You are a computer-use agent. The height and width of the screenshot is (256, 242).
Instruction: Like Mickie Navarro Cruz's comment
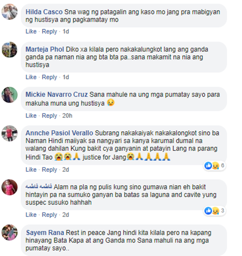[x=31, y=116]
